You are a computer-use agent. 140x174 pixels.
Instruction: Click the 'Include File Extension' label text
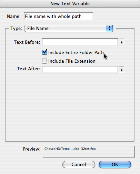coord(72,61)
